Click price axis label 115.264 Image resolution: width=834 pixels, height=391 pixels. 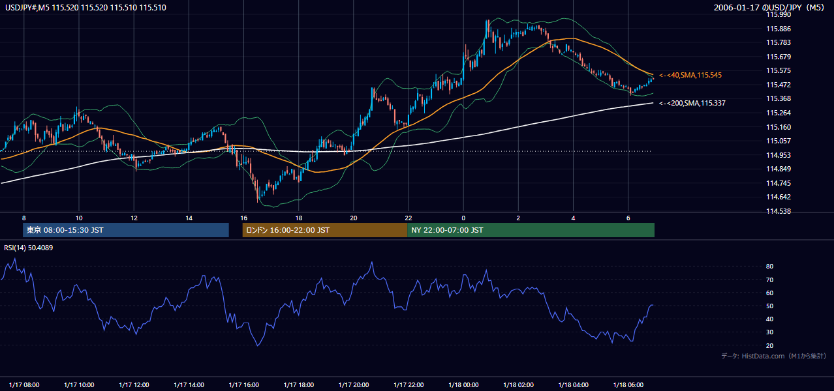coord(778,113)
